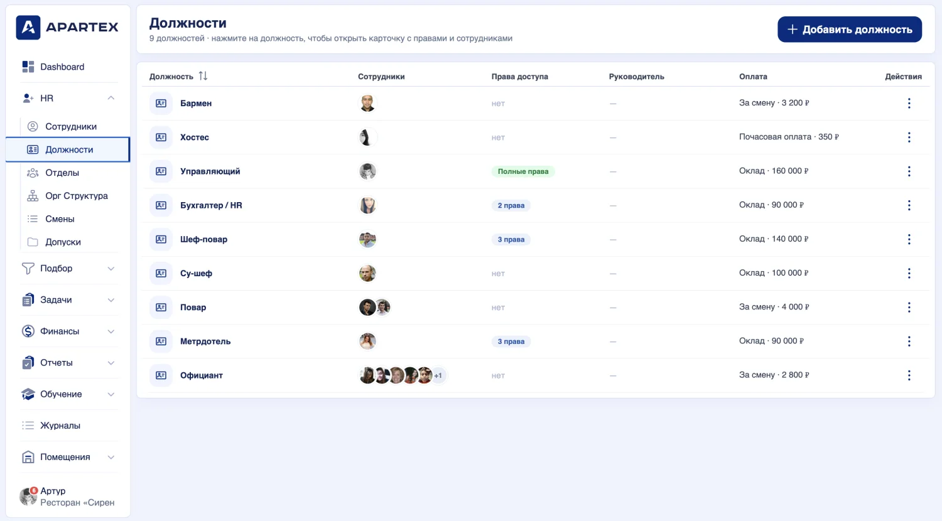942x521 pixels.
Task: Open actions menu for Бармен row
Action: pos(909,103)
